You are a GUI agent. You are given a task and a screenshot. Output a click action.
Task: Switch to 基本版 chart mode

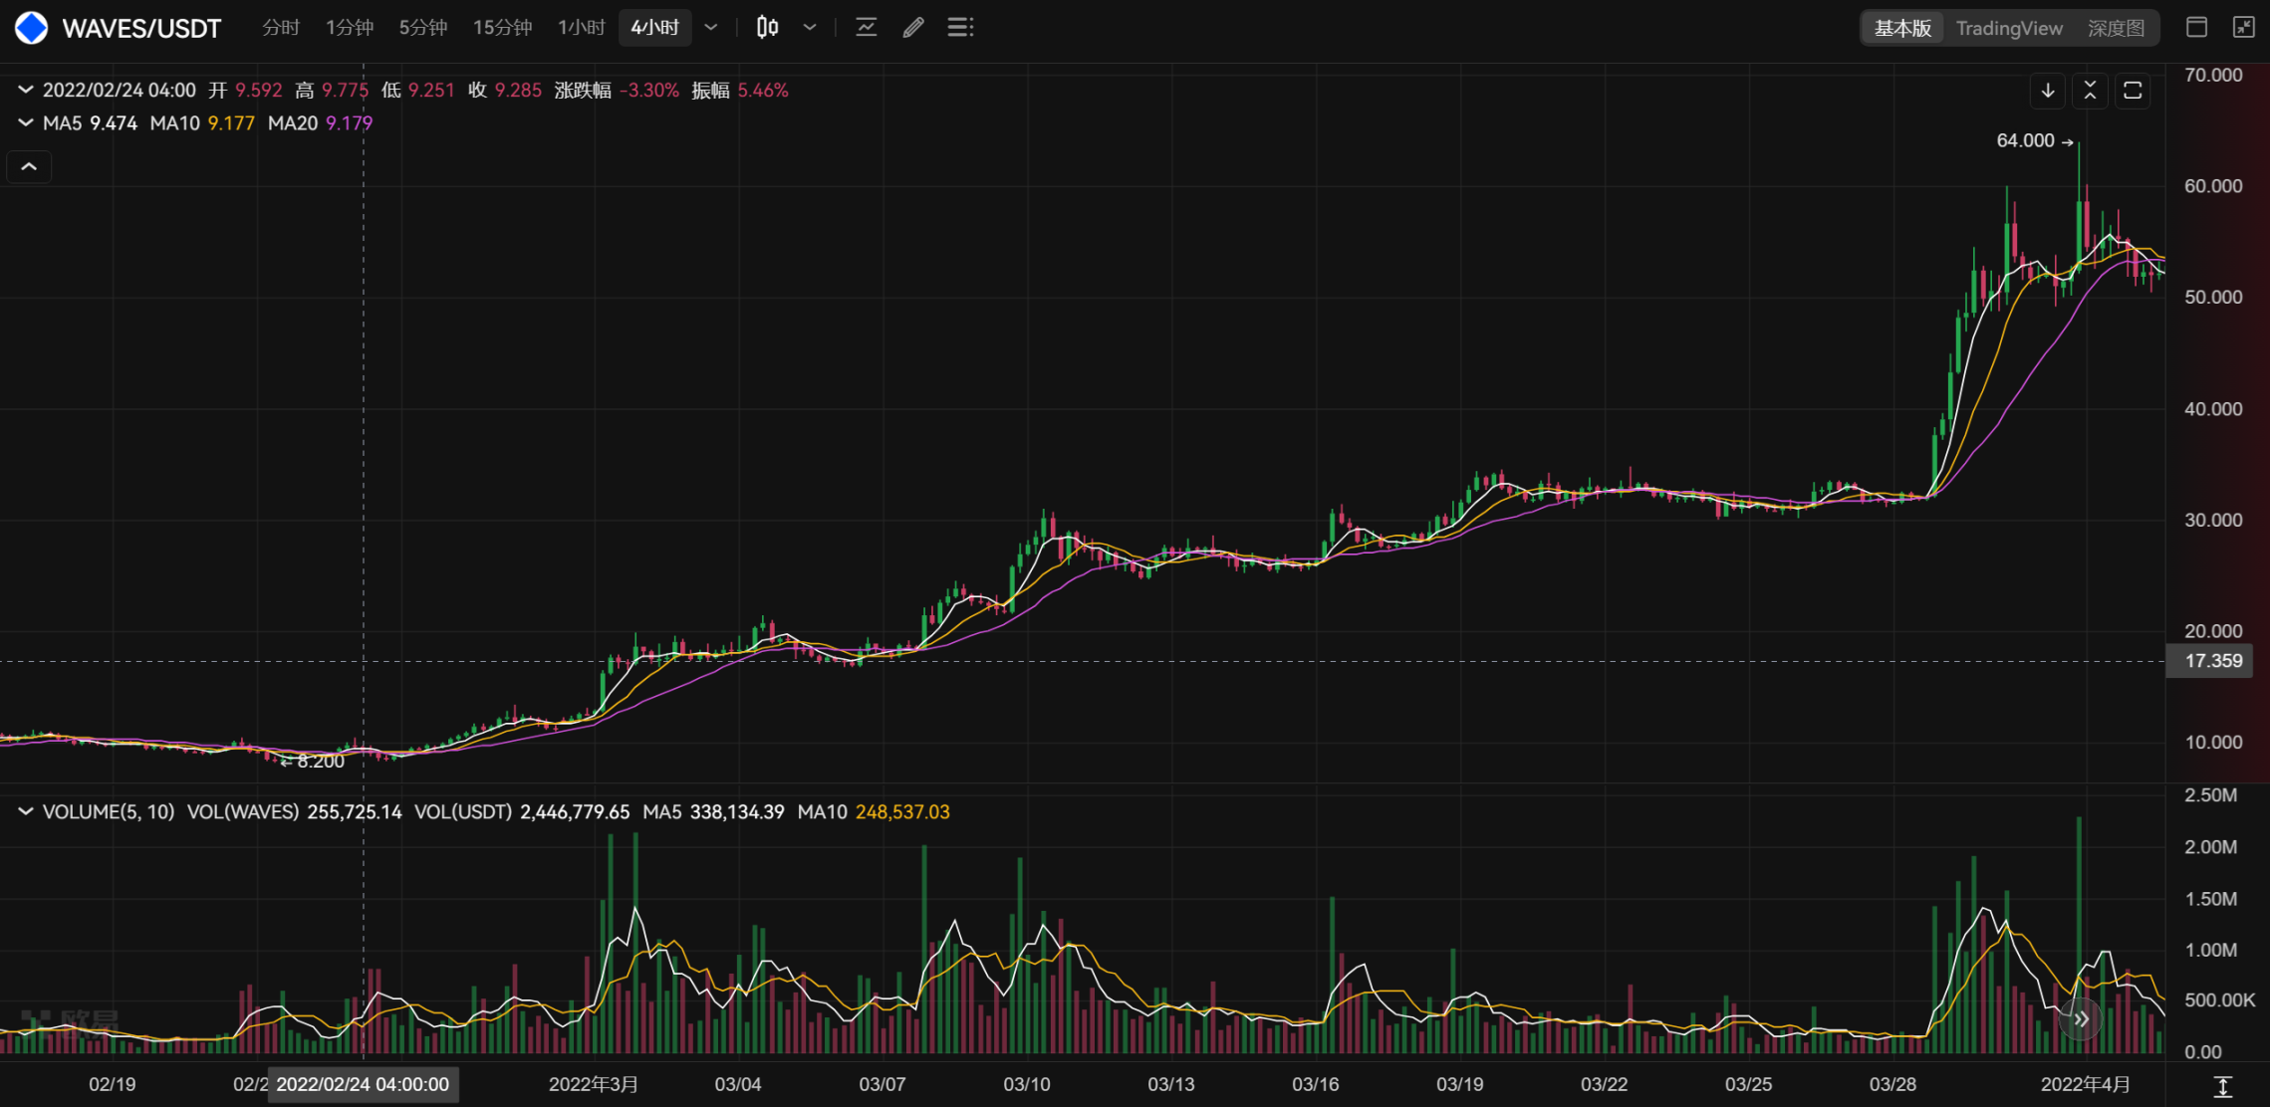coord(1902,28)
